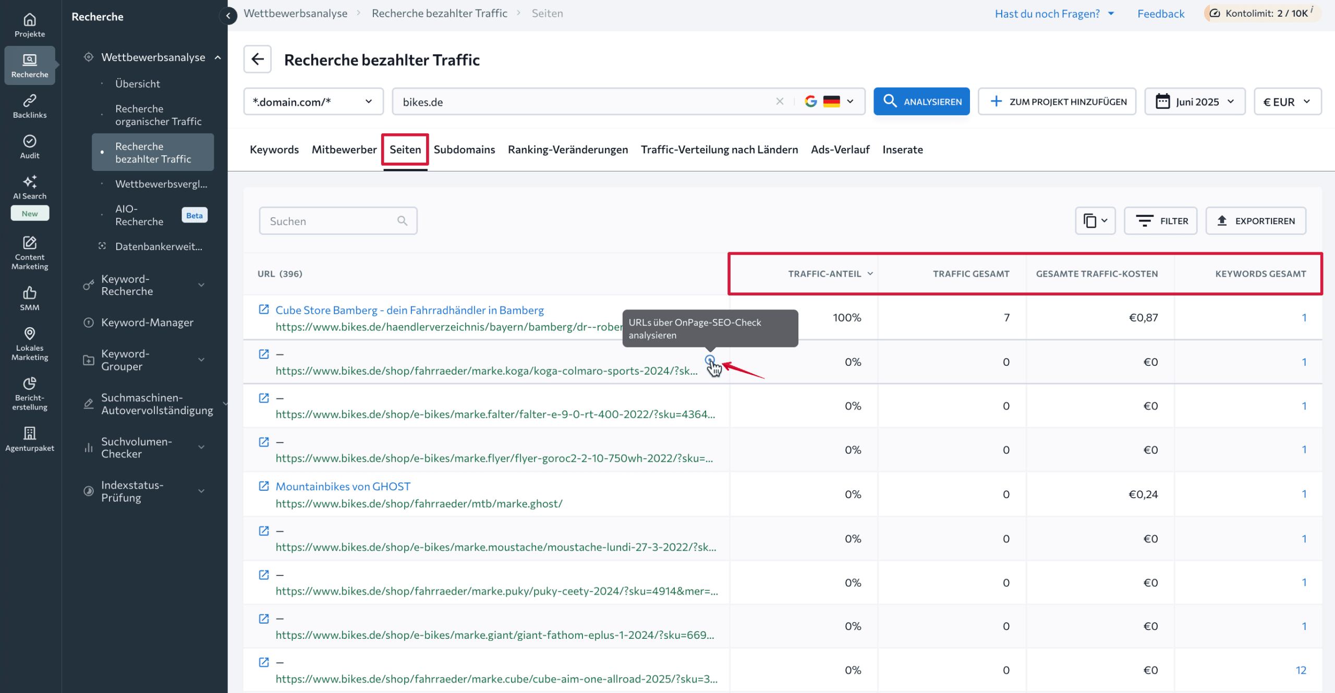
Task: Open Übersicht in sidebar
Action: tap(138, 83)
